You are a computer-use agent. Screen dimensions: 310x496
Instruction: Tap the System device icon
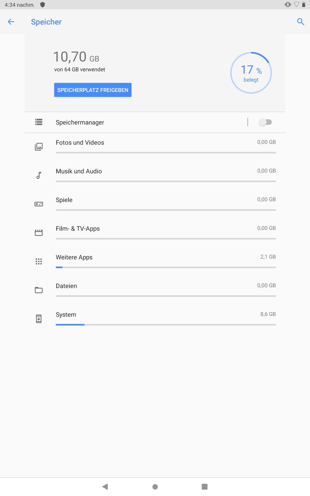(x=39, y=319)
